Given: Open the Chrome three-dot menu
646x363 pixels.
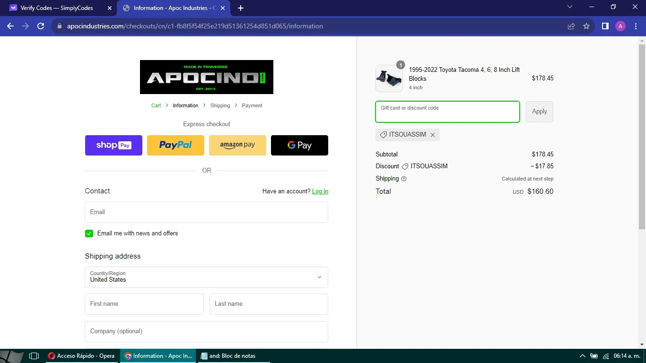Looking at the screenshot, I should 635,26.
